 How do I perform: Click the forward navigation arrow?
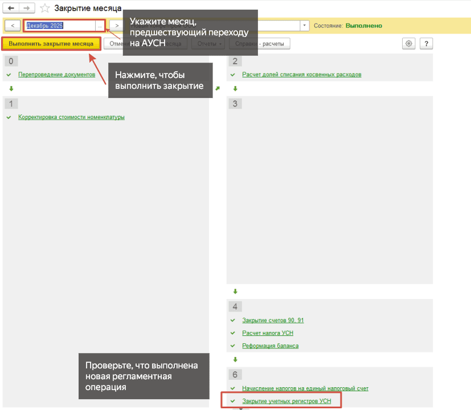(27, 8)
